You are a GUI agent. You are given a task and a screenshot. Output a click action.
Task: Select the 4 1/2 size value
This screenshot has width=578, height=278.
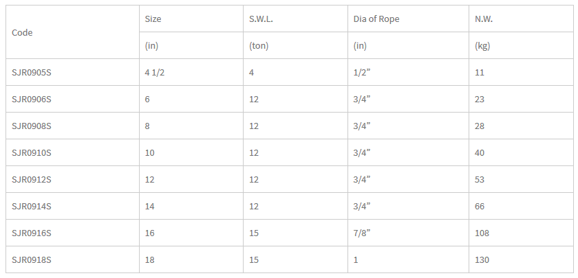point(155,73)
